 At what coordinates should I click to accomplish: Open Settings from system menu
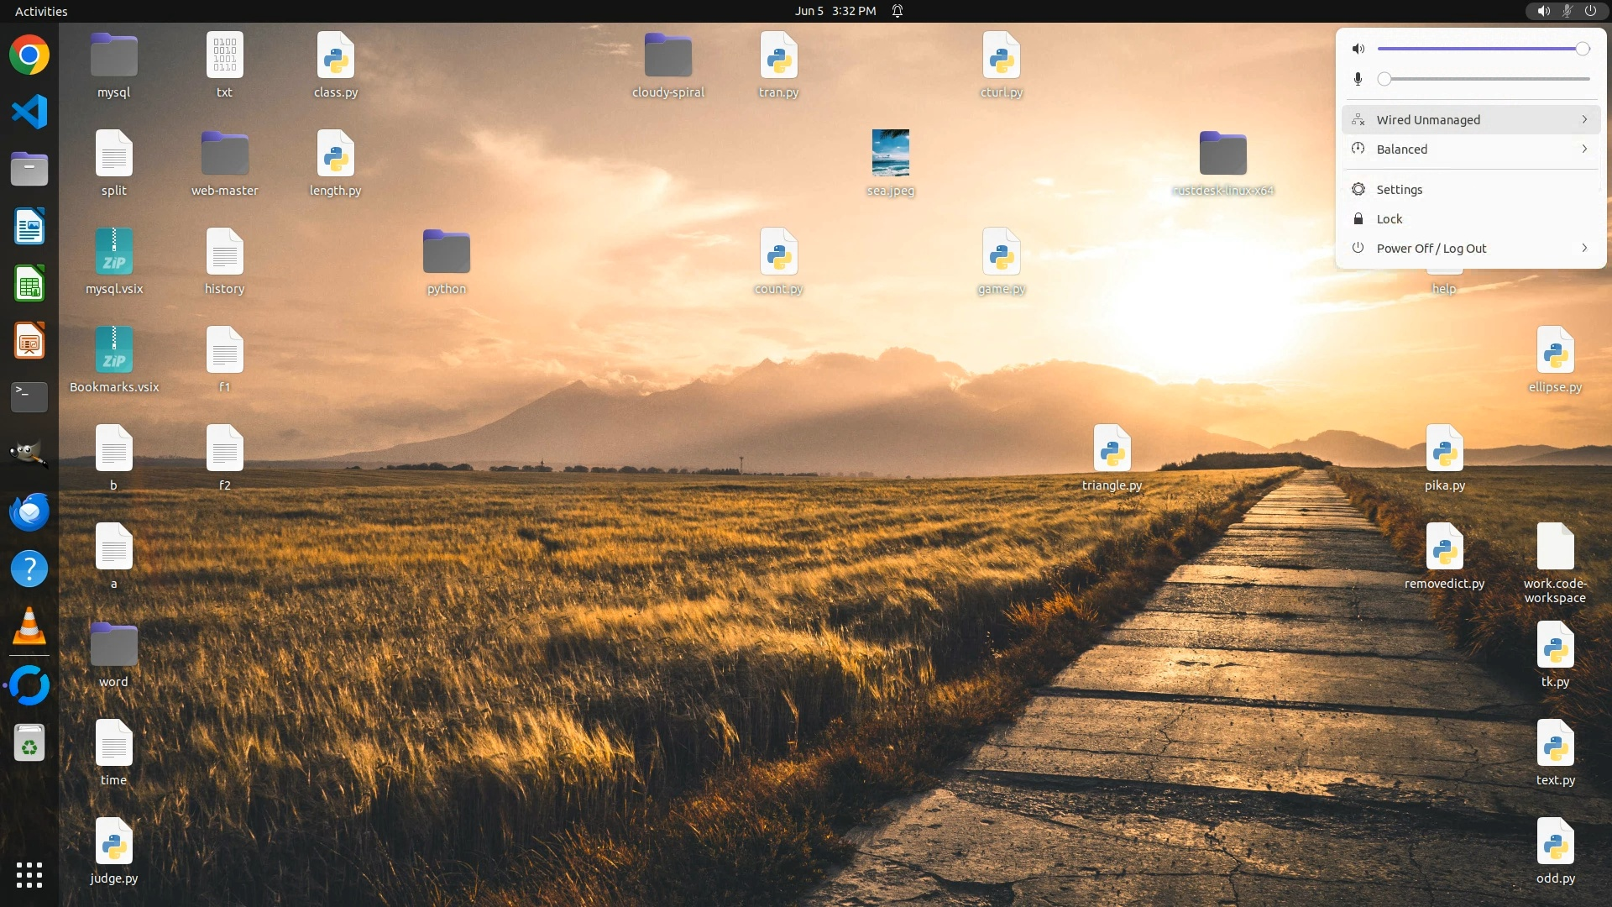click(x=1399, y=189)
